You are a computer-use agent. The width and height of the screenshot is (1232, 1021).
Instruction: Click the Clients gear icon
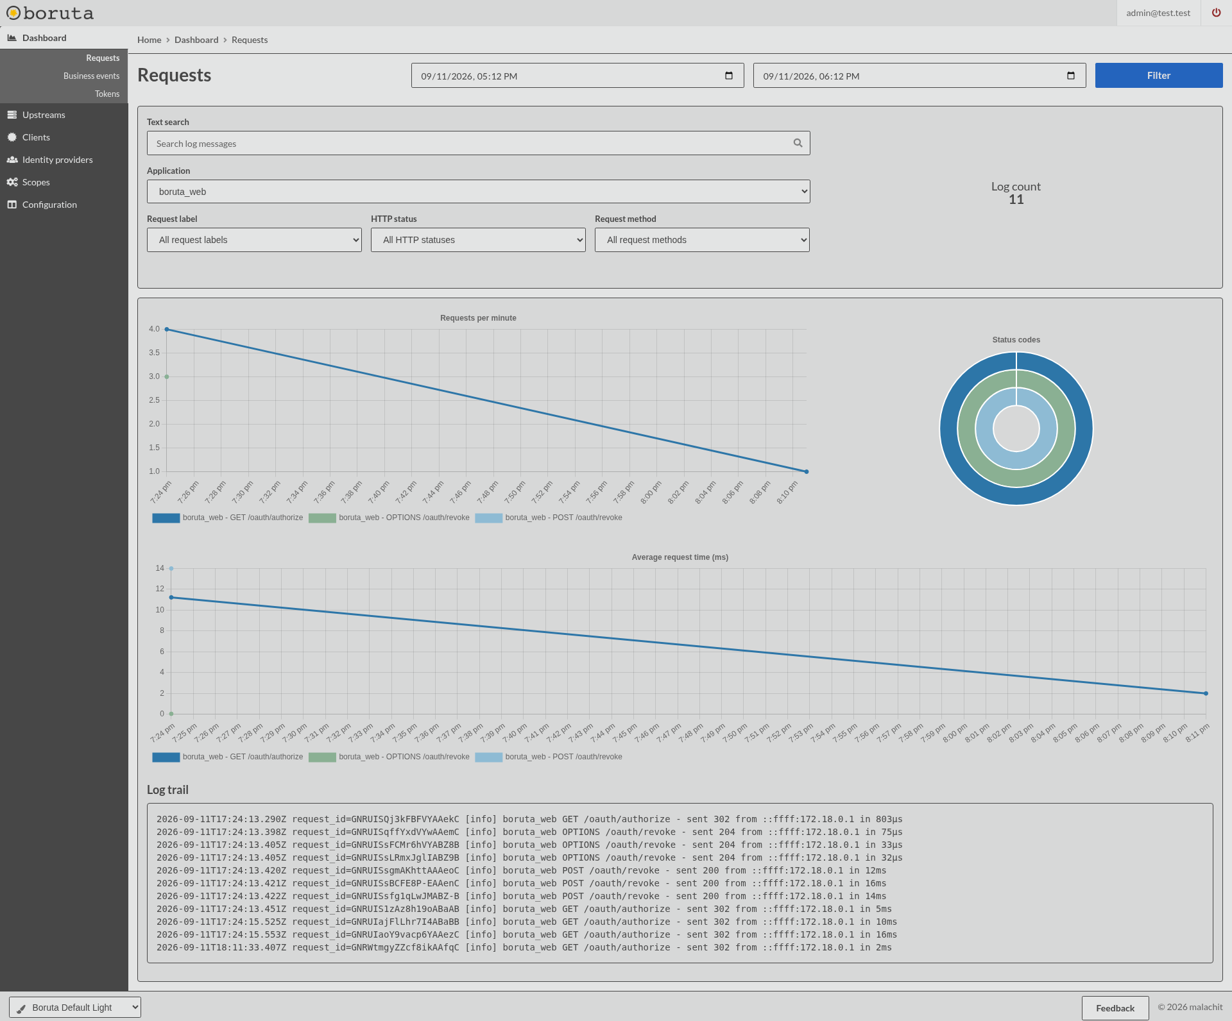[12, 137]
